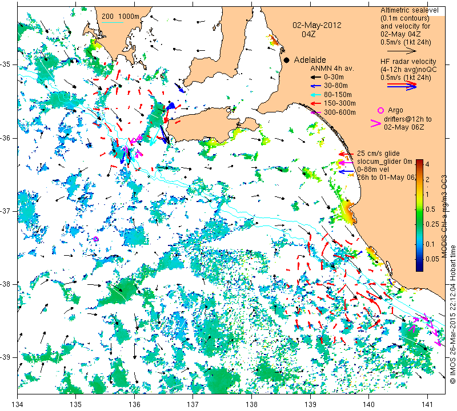Click the '136' longitude axis label
This screenshot has height=411, width=457.
134,405
